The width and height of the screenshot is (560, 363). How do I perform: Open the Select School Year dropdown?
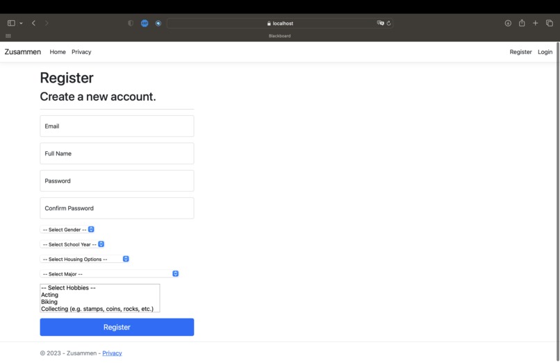(x=72, y=244)
